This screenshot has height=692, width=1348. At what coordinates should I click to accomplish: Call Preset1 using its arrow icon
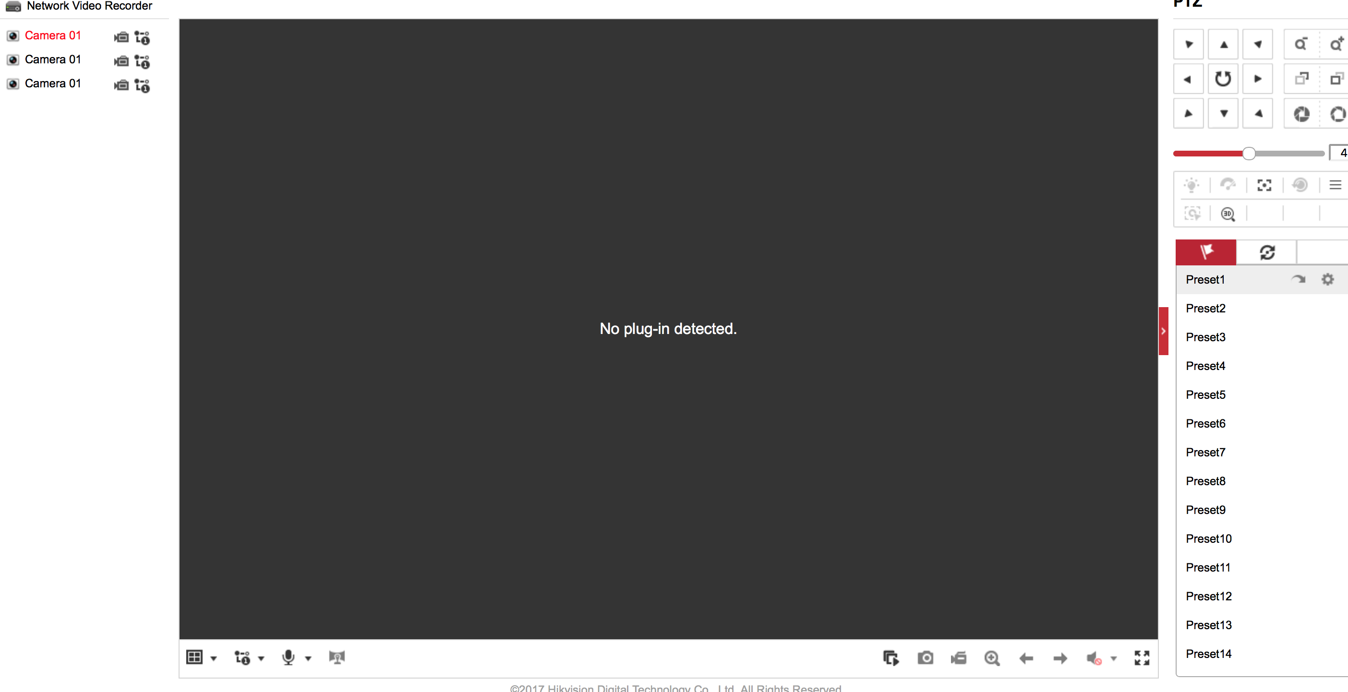coord(1298,279)
